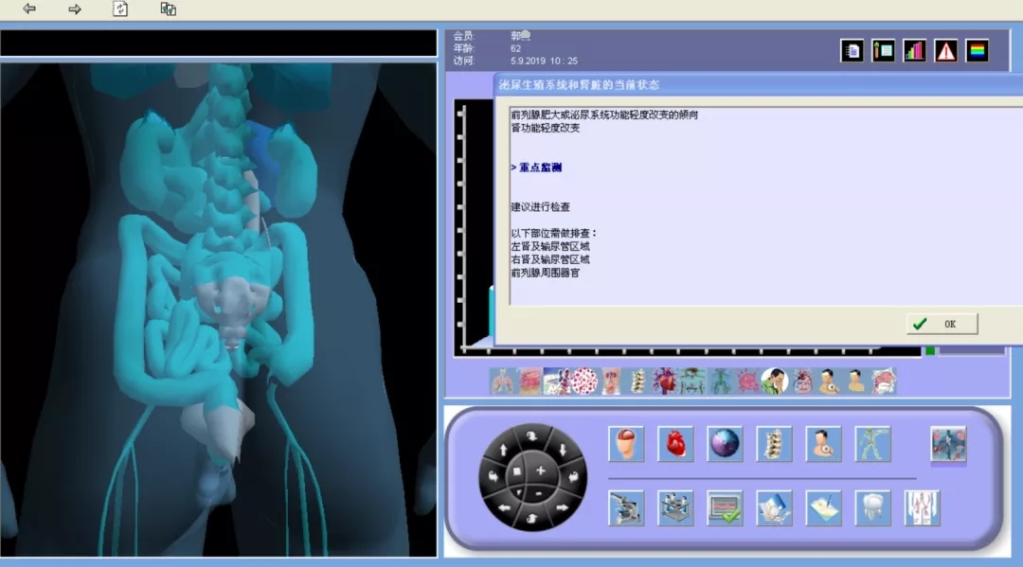Click the right arrow on navigation wheel
The image size is (1023, 567).
coord(562,507)
